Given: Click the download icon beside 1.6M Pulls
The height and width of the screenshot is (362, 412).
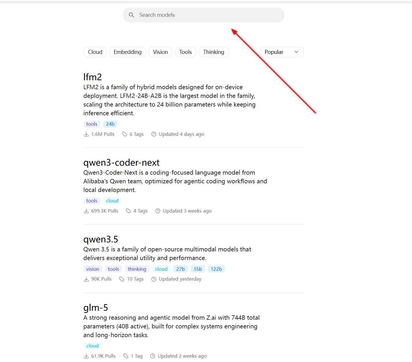Looking at the screenshot, I should (86, 134).
